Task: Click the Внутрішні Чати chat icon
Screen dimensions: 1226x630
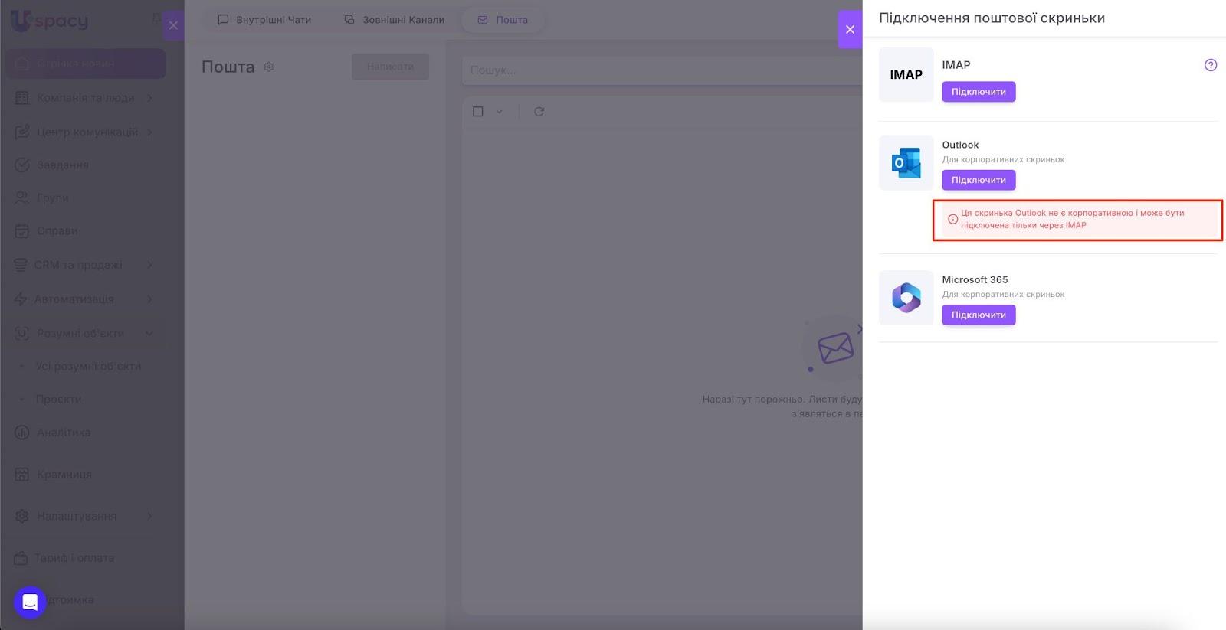Action: pyautogui.click(x=223, y=20)
